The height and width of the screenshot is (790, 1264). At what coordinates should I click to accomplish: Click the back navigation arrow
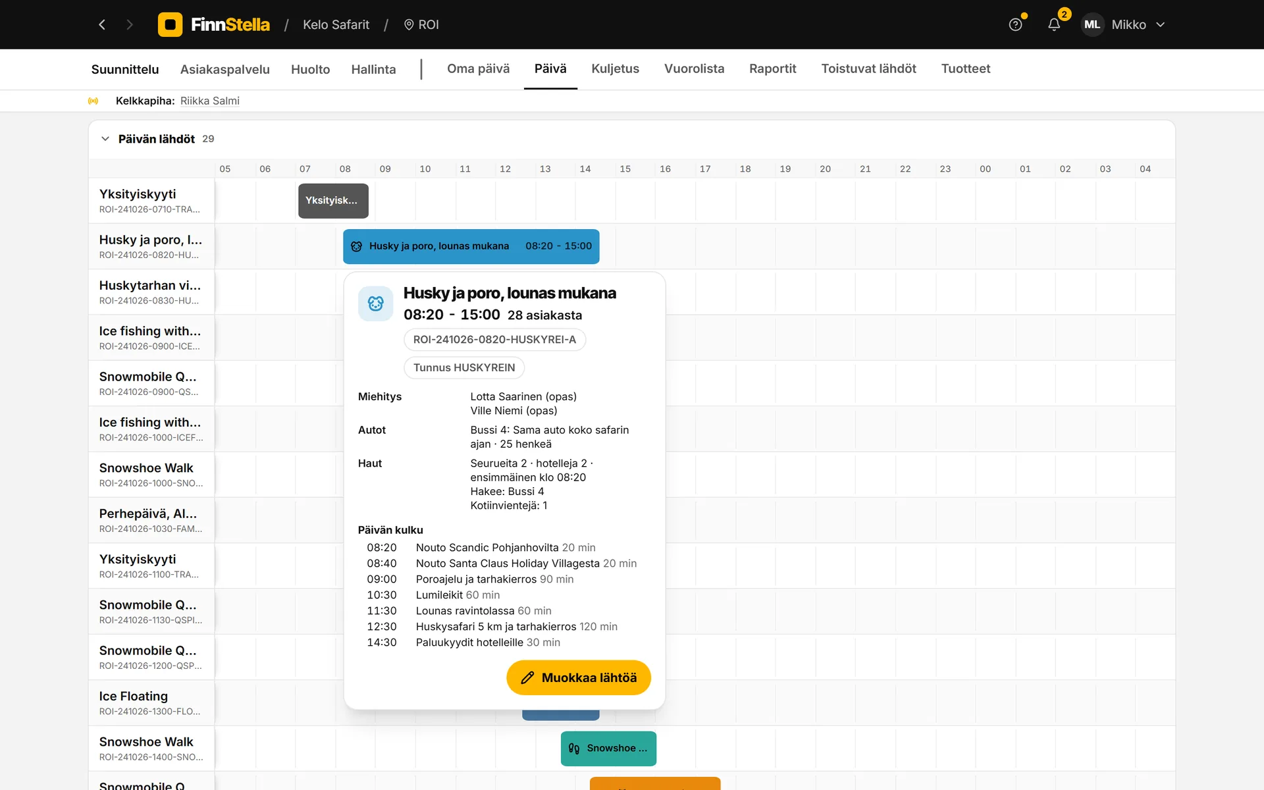[102, 24]
